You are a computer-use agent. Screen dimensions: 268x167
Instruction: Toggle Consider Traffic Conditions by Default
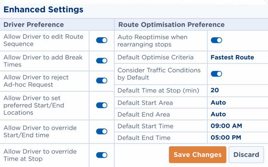tap(216, 74)
